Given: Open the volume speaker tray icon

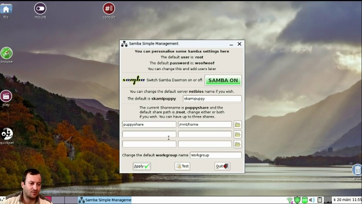Looking at the screenshot, I should click(312, 200).
